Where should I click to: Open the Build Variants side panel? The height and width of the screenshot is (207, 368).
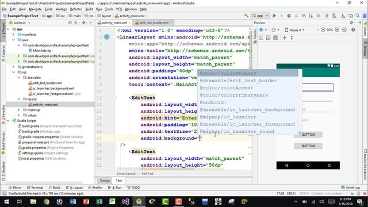3,143
